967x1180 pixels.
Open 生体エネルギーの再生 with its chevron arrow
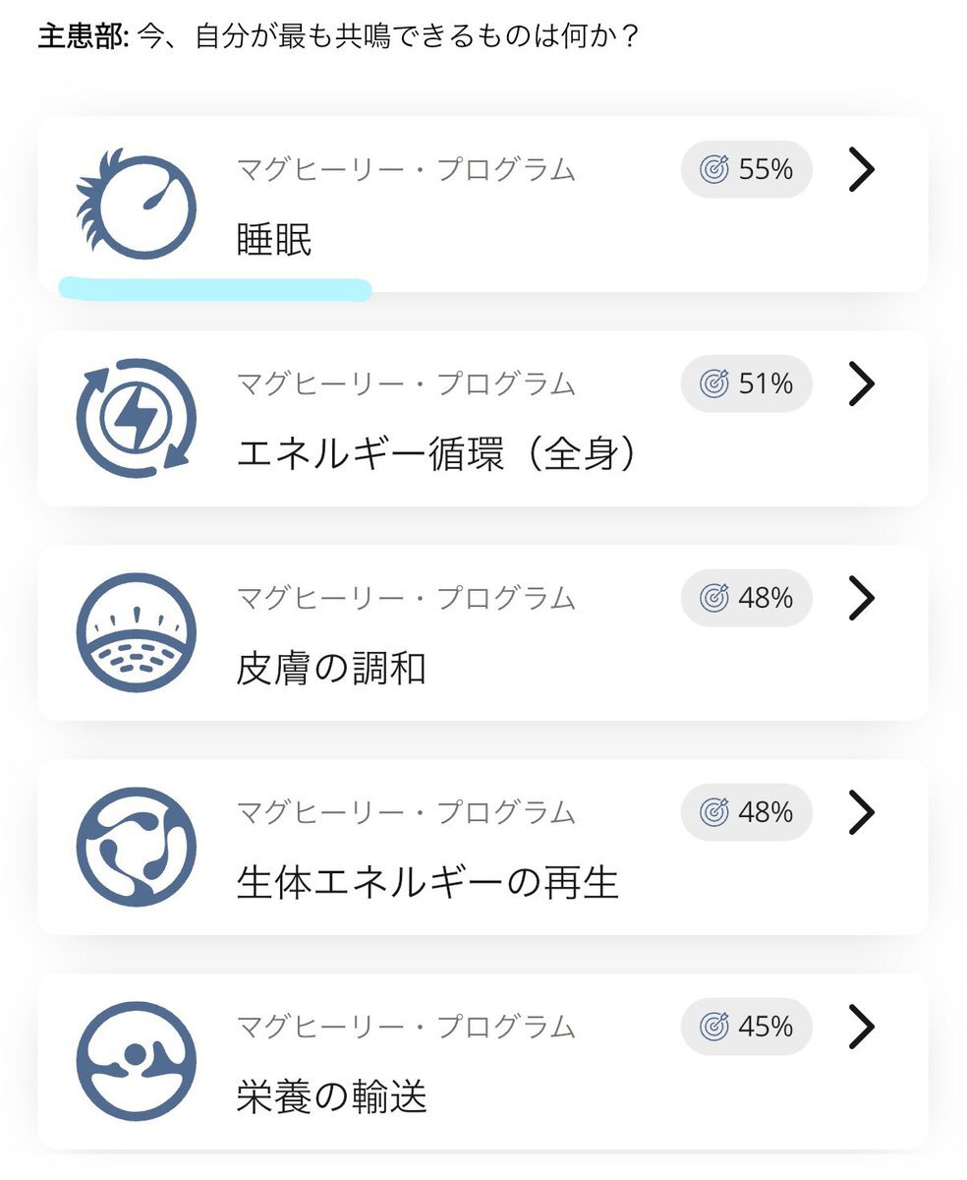(861, 811)
